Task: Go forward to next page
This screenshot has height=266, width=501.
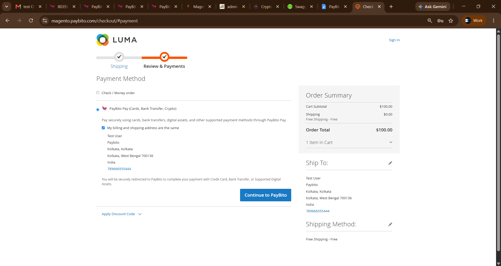Action: click(x=19, y=21)
